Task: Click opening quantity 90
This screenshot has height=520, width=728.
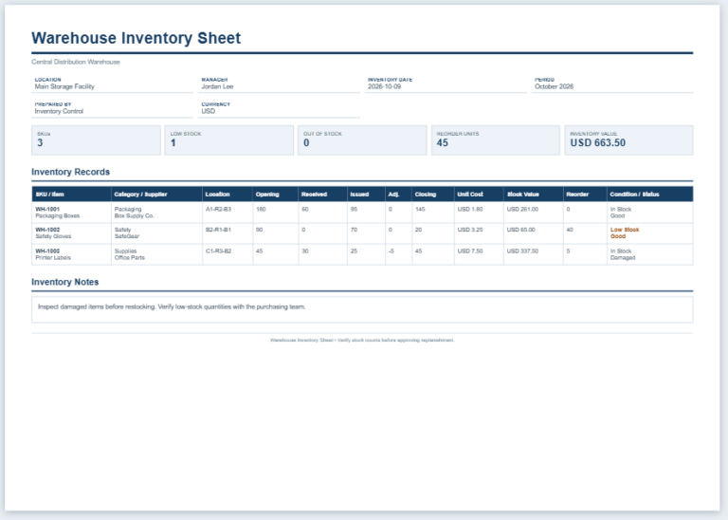Action: click(x=259, y=230)
